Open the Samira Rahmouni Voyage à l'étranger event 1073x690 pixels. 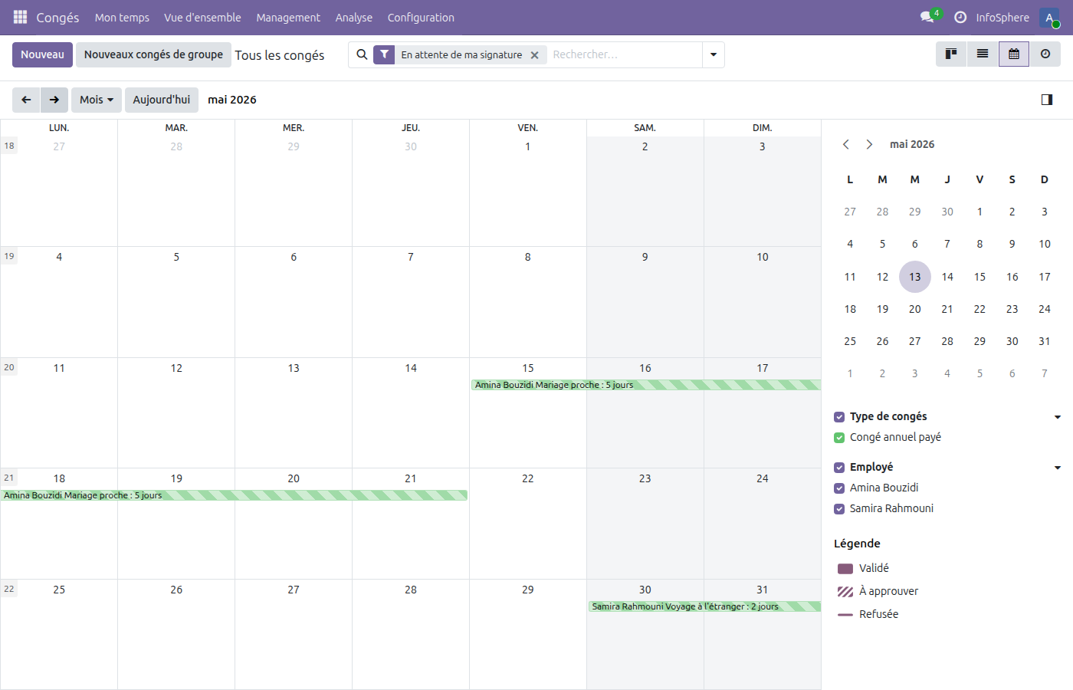[x=684, y=606]
